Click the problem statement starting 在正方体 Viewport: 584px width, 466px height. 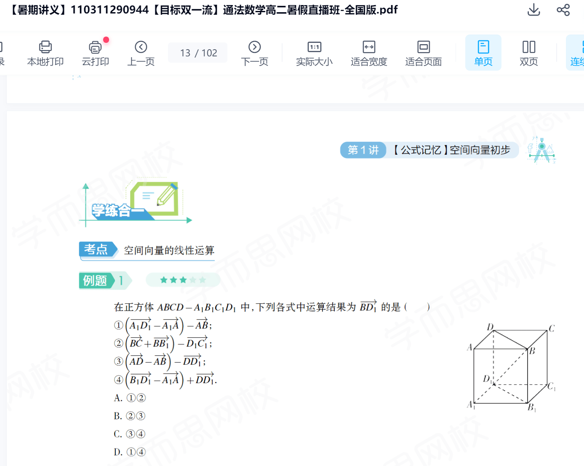coord(272,307)
